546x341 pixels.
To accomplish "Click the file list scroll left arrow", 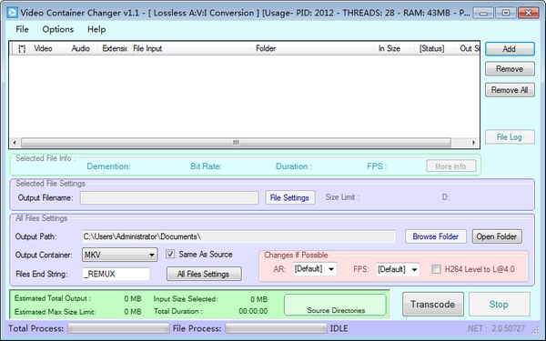I will pos(15,143).
